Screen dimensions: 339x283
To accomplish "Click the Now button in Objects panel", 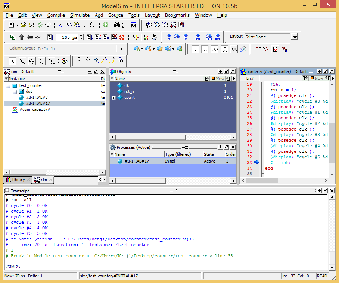I will pyautogui.click(x=218, y=79).
